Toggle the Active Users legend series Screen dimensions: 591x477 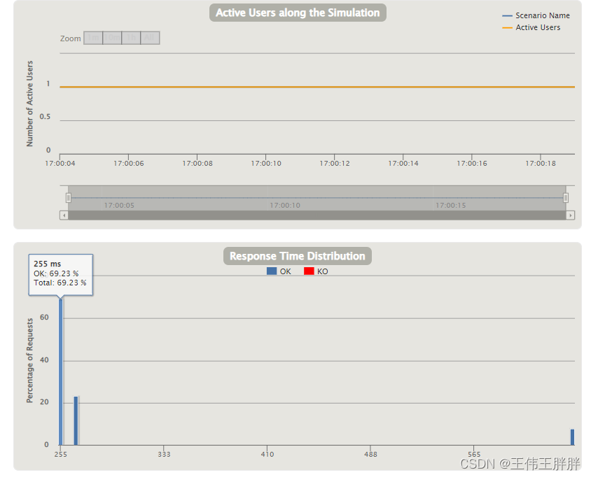531,27
